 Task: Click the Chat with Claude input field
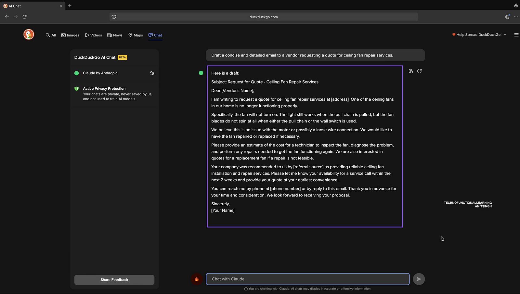pos(307,279)
